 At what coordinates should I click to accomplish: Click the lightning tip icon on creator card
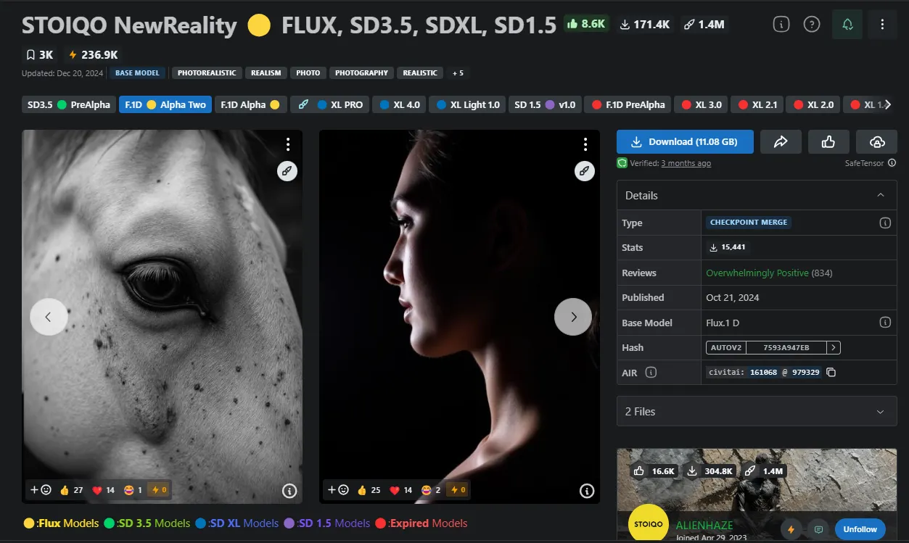791,529
